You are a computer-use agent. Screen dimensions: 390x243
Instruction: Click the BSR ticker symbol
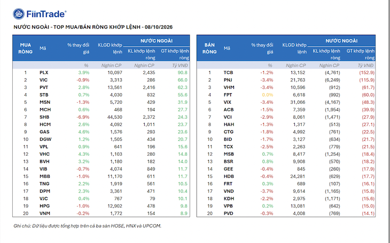pos(228,162)
